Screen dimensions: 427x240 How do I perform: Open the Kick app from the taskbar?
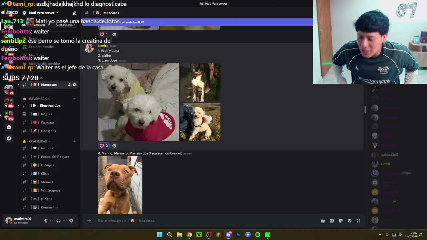(267, 235)
